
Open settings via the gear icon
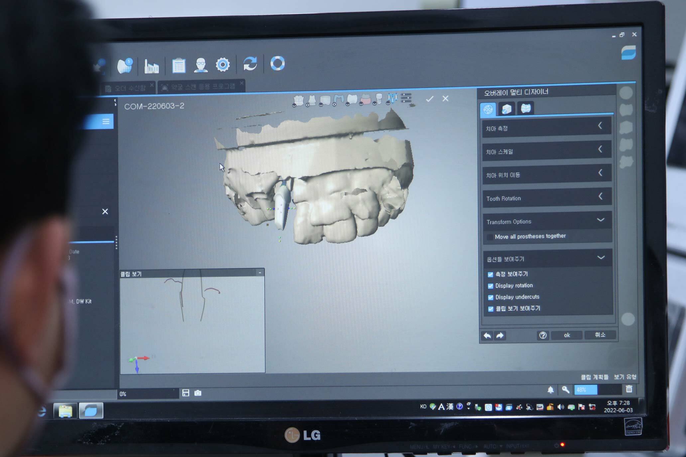223,64
